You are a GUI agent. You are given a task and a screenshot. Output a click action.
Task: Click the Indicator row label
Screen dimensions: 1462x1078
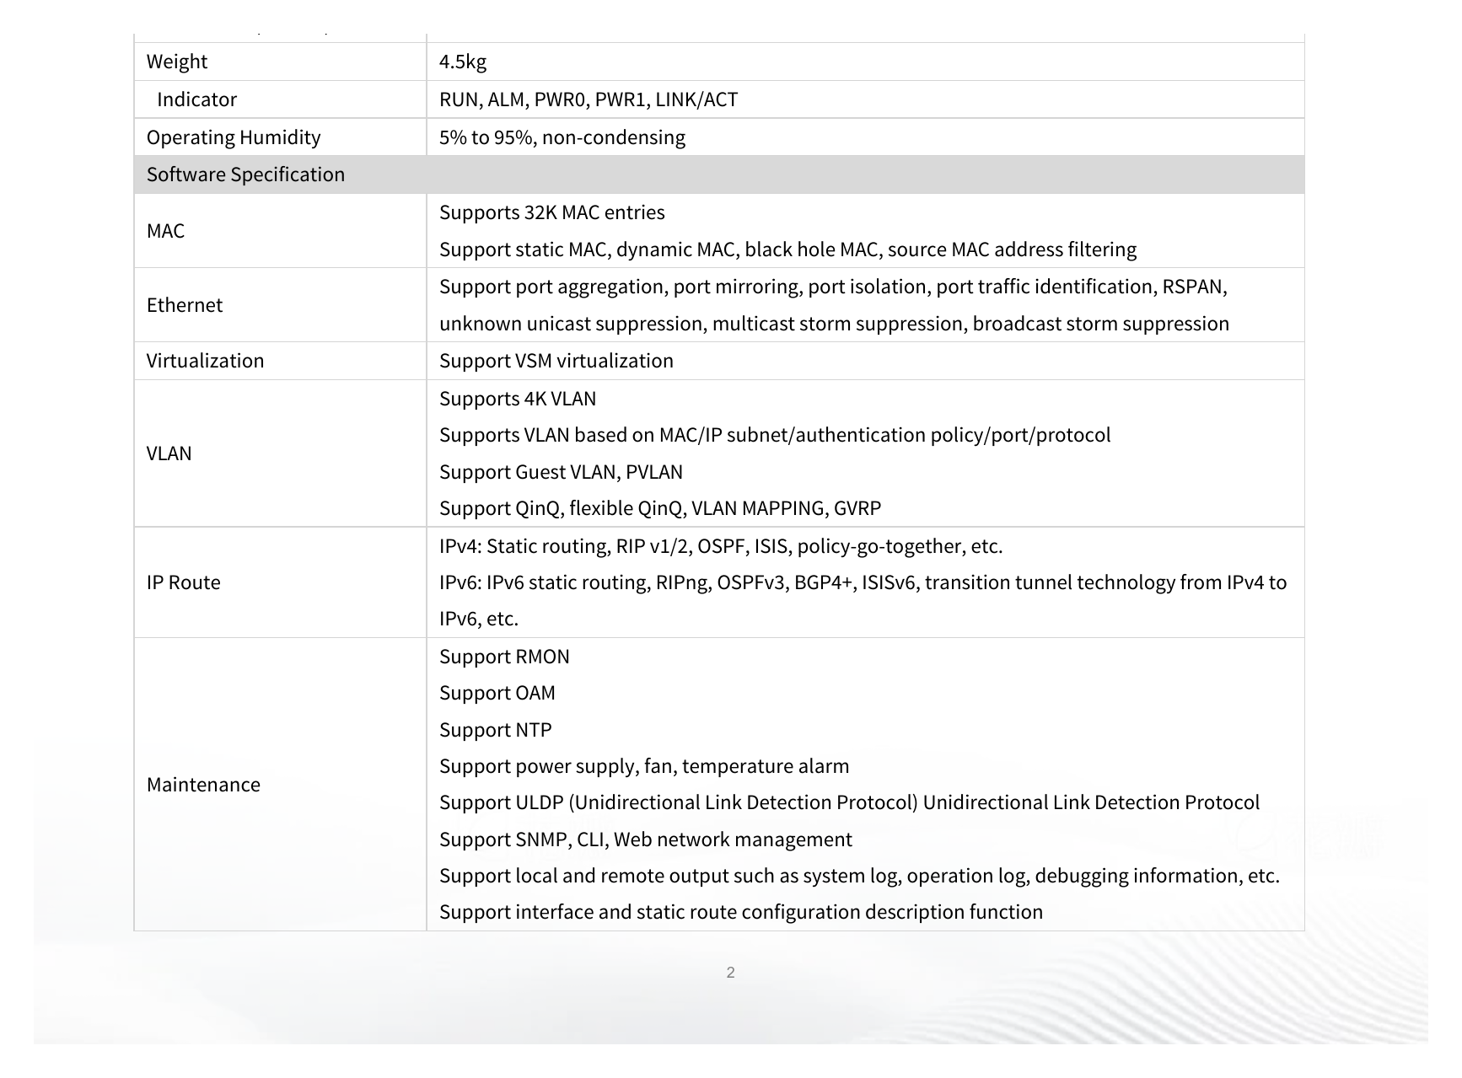[x=196, y=99]
